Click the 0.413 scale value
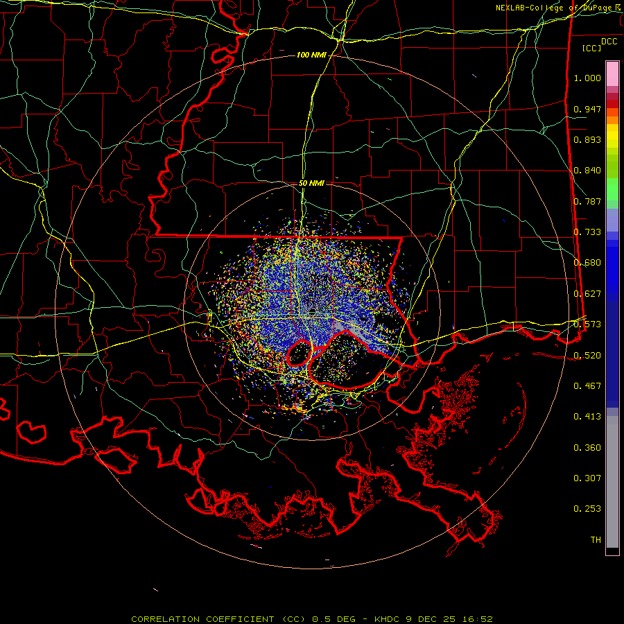624x624 pixels. [x=587, y=417]
